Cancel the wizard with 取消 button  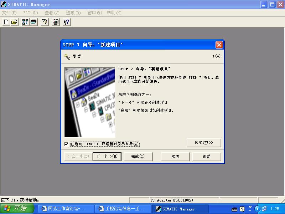175,157
